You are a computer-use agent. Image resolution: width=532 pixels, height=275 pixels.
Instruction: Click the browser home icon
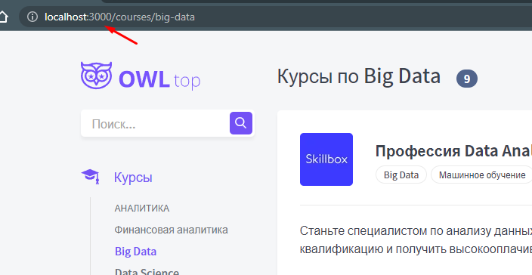click(3, 17)
